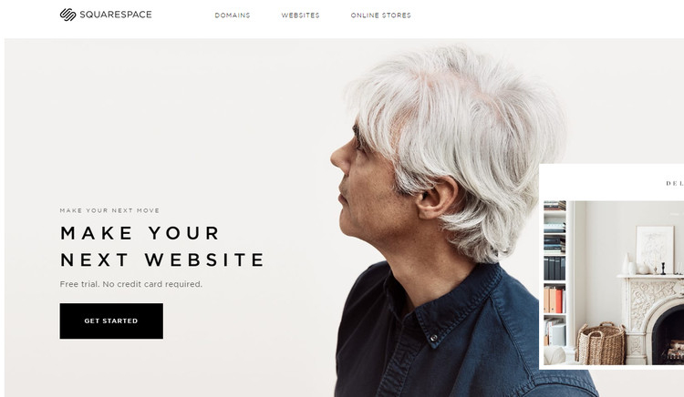Click the Squarespace logo icon
This screenshot has width=684, height=397.
point(67,15)
